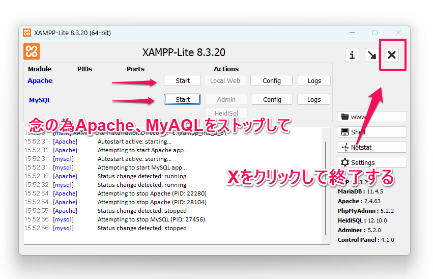Launch the Shell button

click(372, 132)
